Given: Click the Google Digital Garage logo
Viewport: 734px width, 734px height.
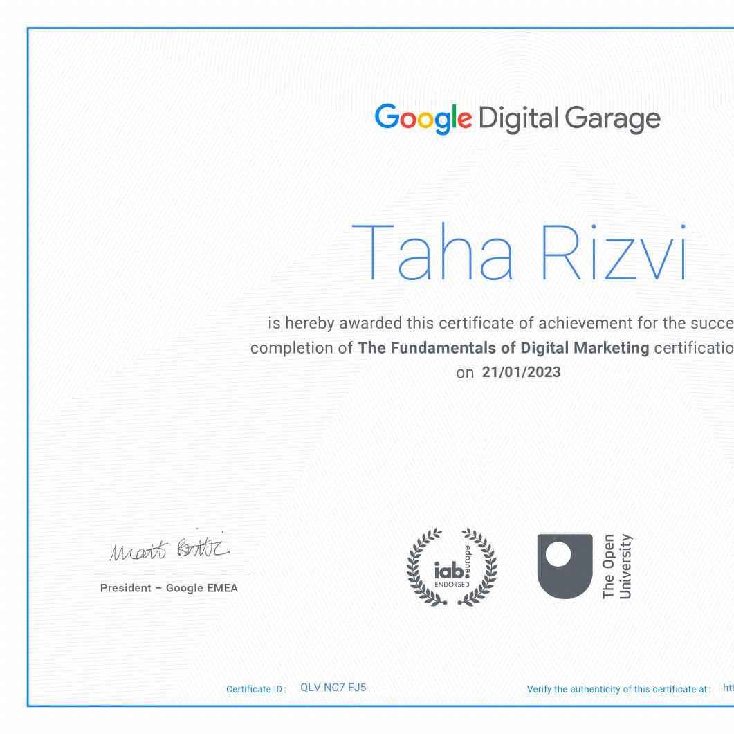Looking at the screenshot, I should 519,119.
